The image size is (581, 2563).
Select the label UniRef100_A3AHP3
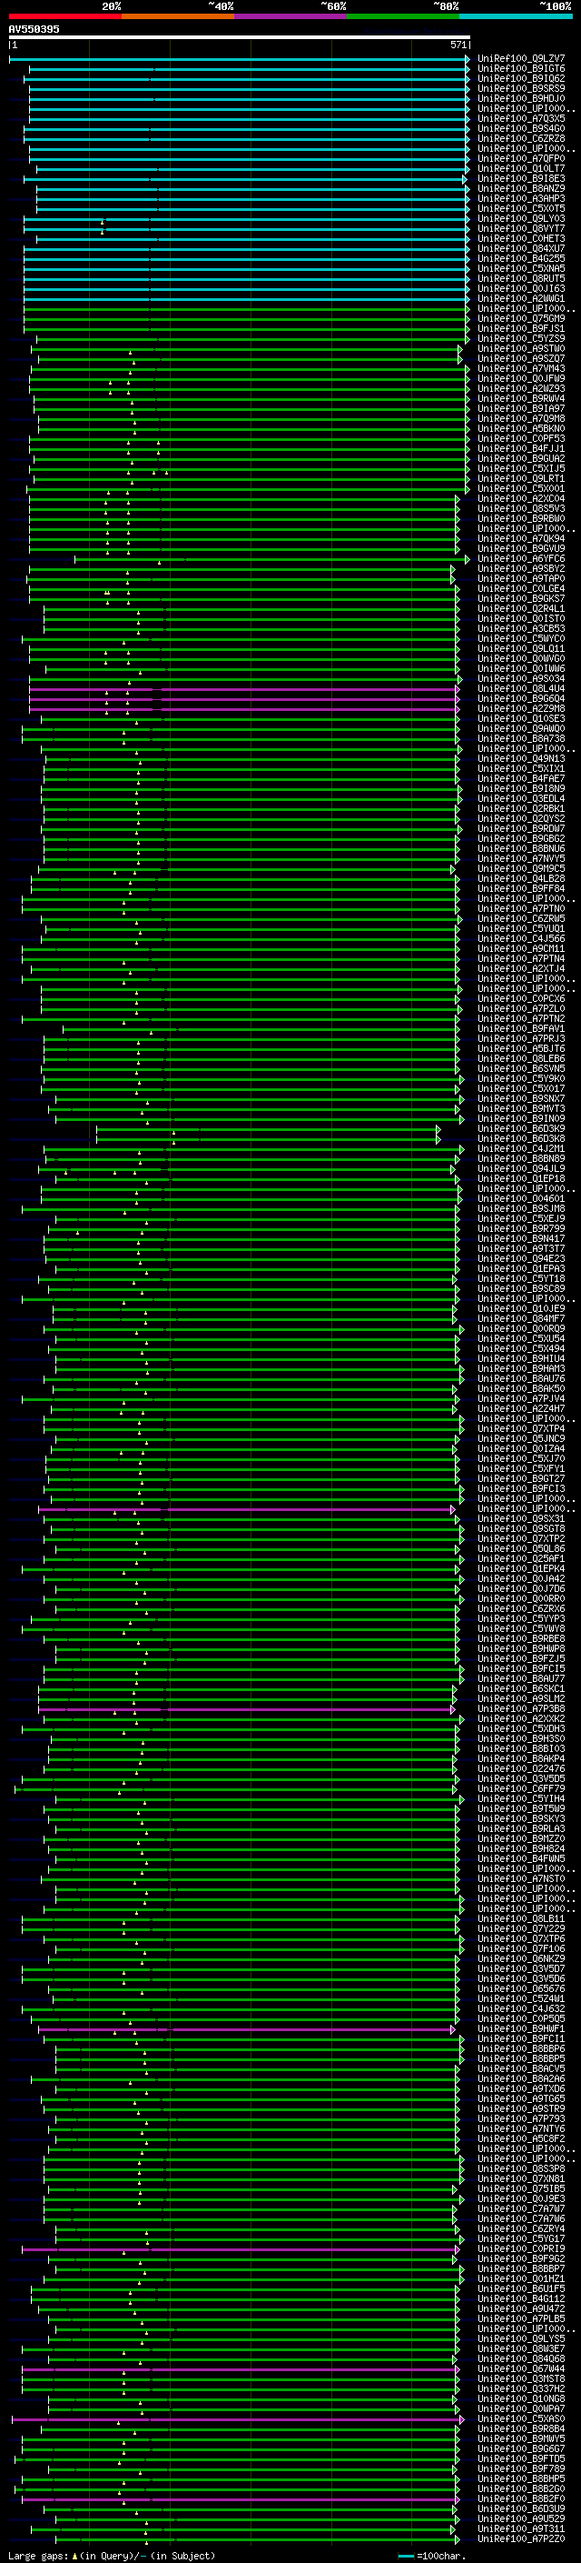click(520, 199)
